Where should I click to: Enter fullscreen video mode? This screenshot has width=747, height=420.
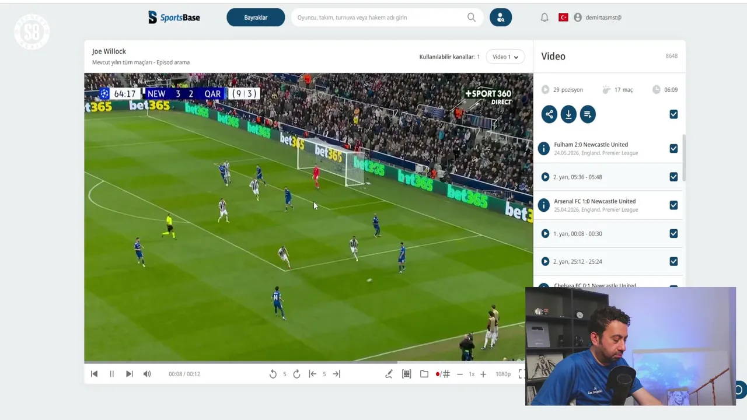522,374
